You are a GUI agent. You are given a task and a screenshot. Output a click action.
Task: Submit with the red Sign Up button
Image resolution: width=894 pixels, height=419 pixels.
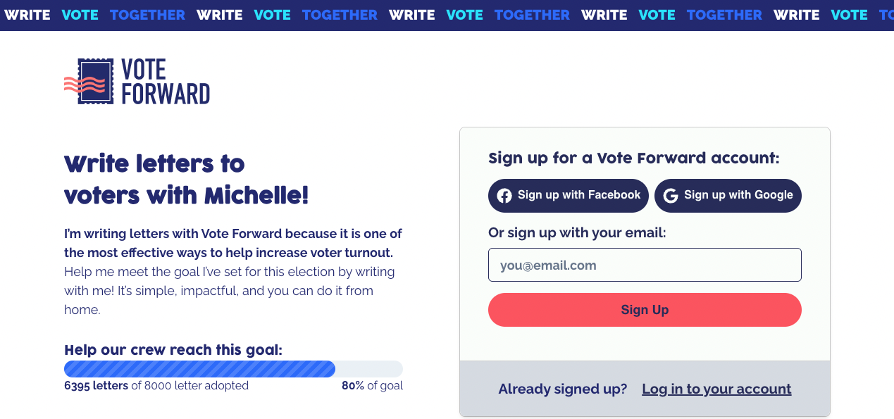645,310
